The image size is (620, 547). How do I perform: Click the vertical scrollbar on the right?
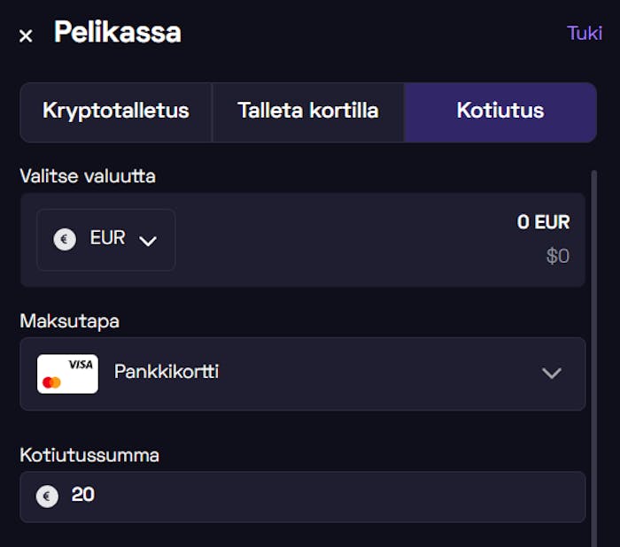pyautogui.click(x=593, y=354)
